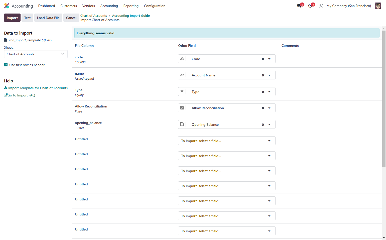
Task: Open the Accounting Import Guide breadcrumb
Action: (131, 16)
